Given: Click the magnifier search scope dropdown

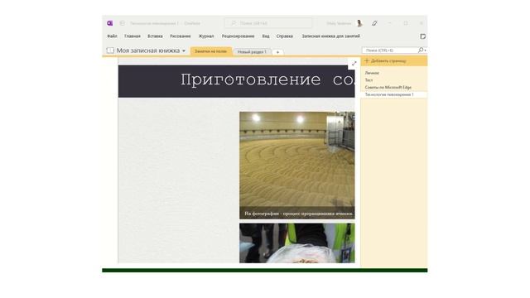Looking at the screenshot, I should pos(422,50).
